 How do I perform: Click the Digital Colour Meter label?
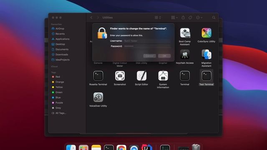pyautogui.click(x=120, y=64)
